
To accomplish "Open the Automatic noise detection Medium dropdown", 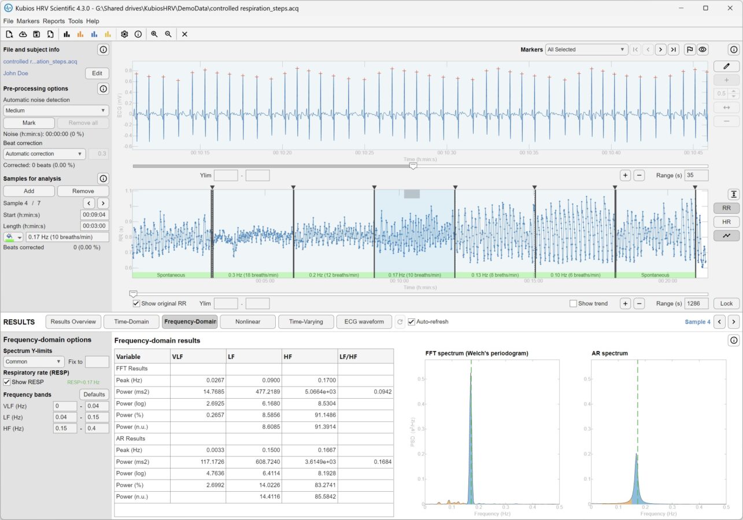I will [x=56, y=110].
